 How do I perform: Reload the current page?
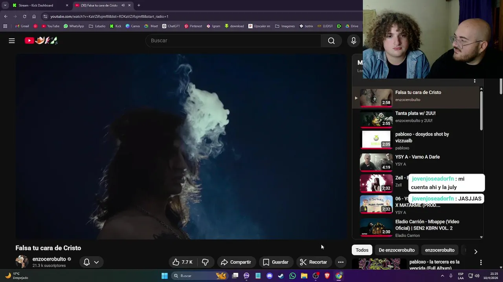pos(24,16)
